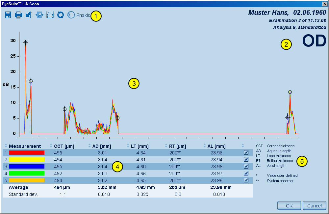The image size is (329, 214).
Task: Click the cursor marker on 30 dB peak
Action: 25,42
